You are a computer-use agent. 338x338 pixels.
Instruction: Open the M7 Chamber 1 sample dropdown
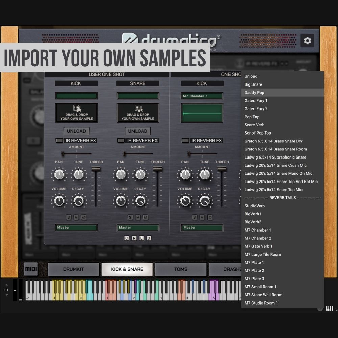pos(202,96)
